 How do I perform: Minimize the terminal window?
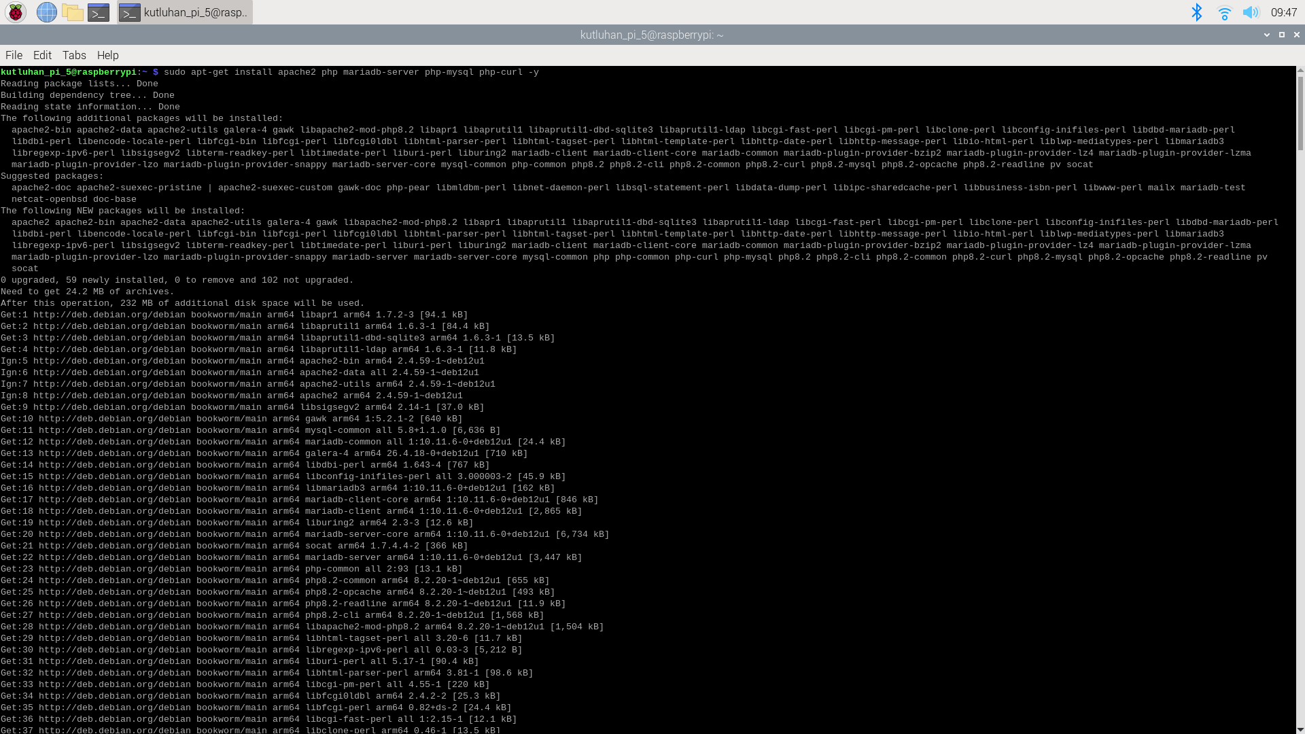[1267, 35]
